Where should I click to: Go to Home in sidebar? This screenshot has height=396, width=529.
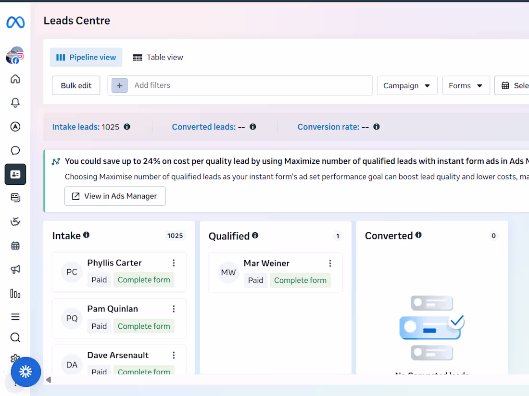(15, 79)
